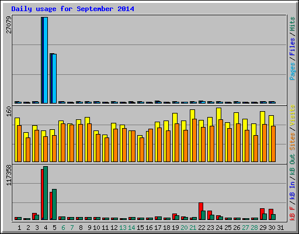This screenshot has height=234, width=299.
Task: Click the "27079" axis maximum value
Action: tap(9, 25)
